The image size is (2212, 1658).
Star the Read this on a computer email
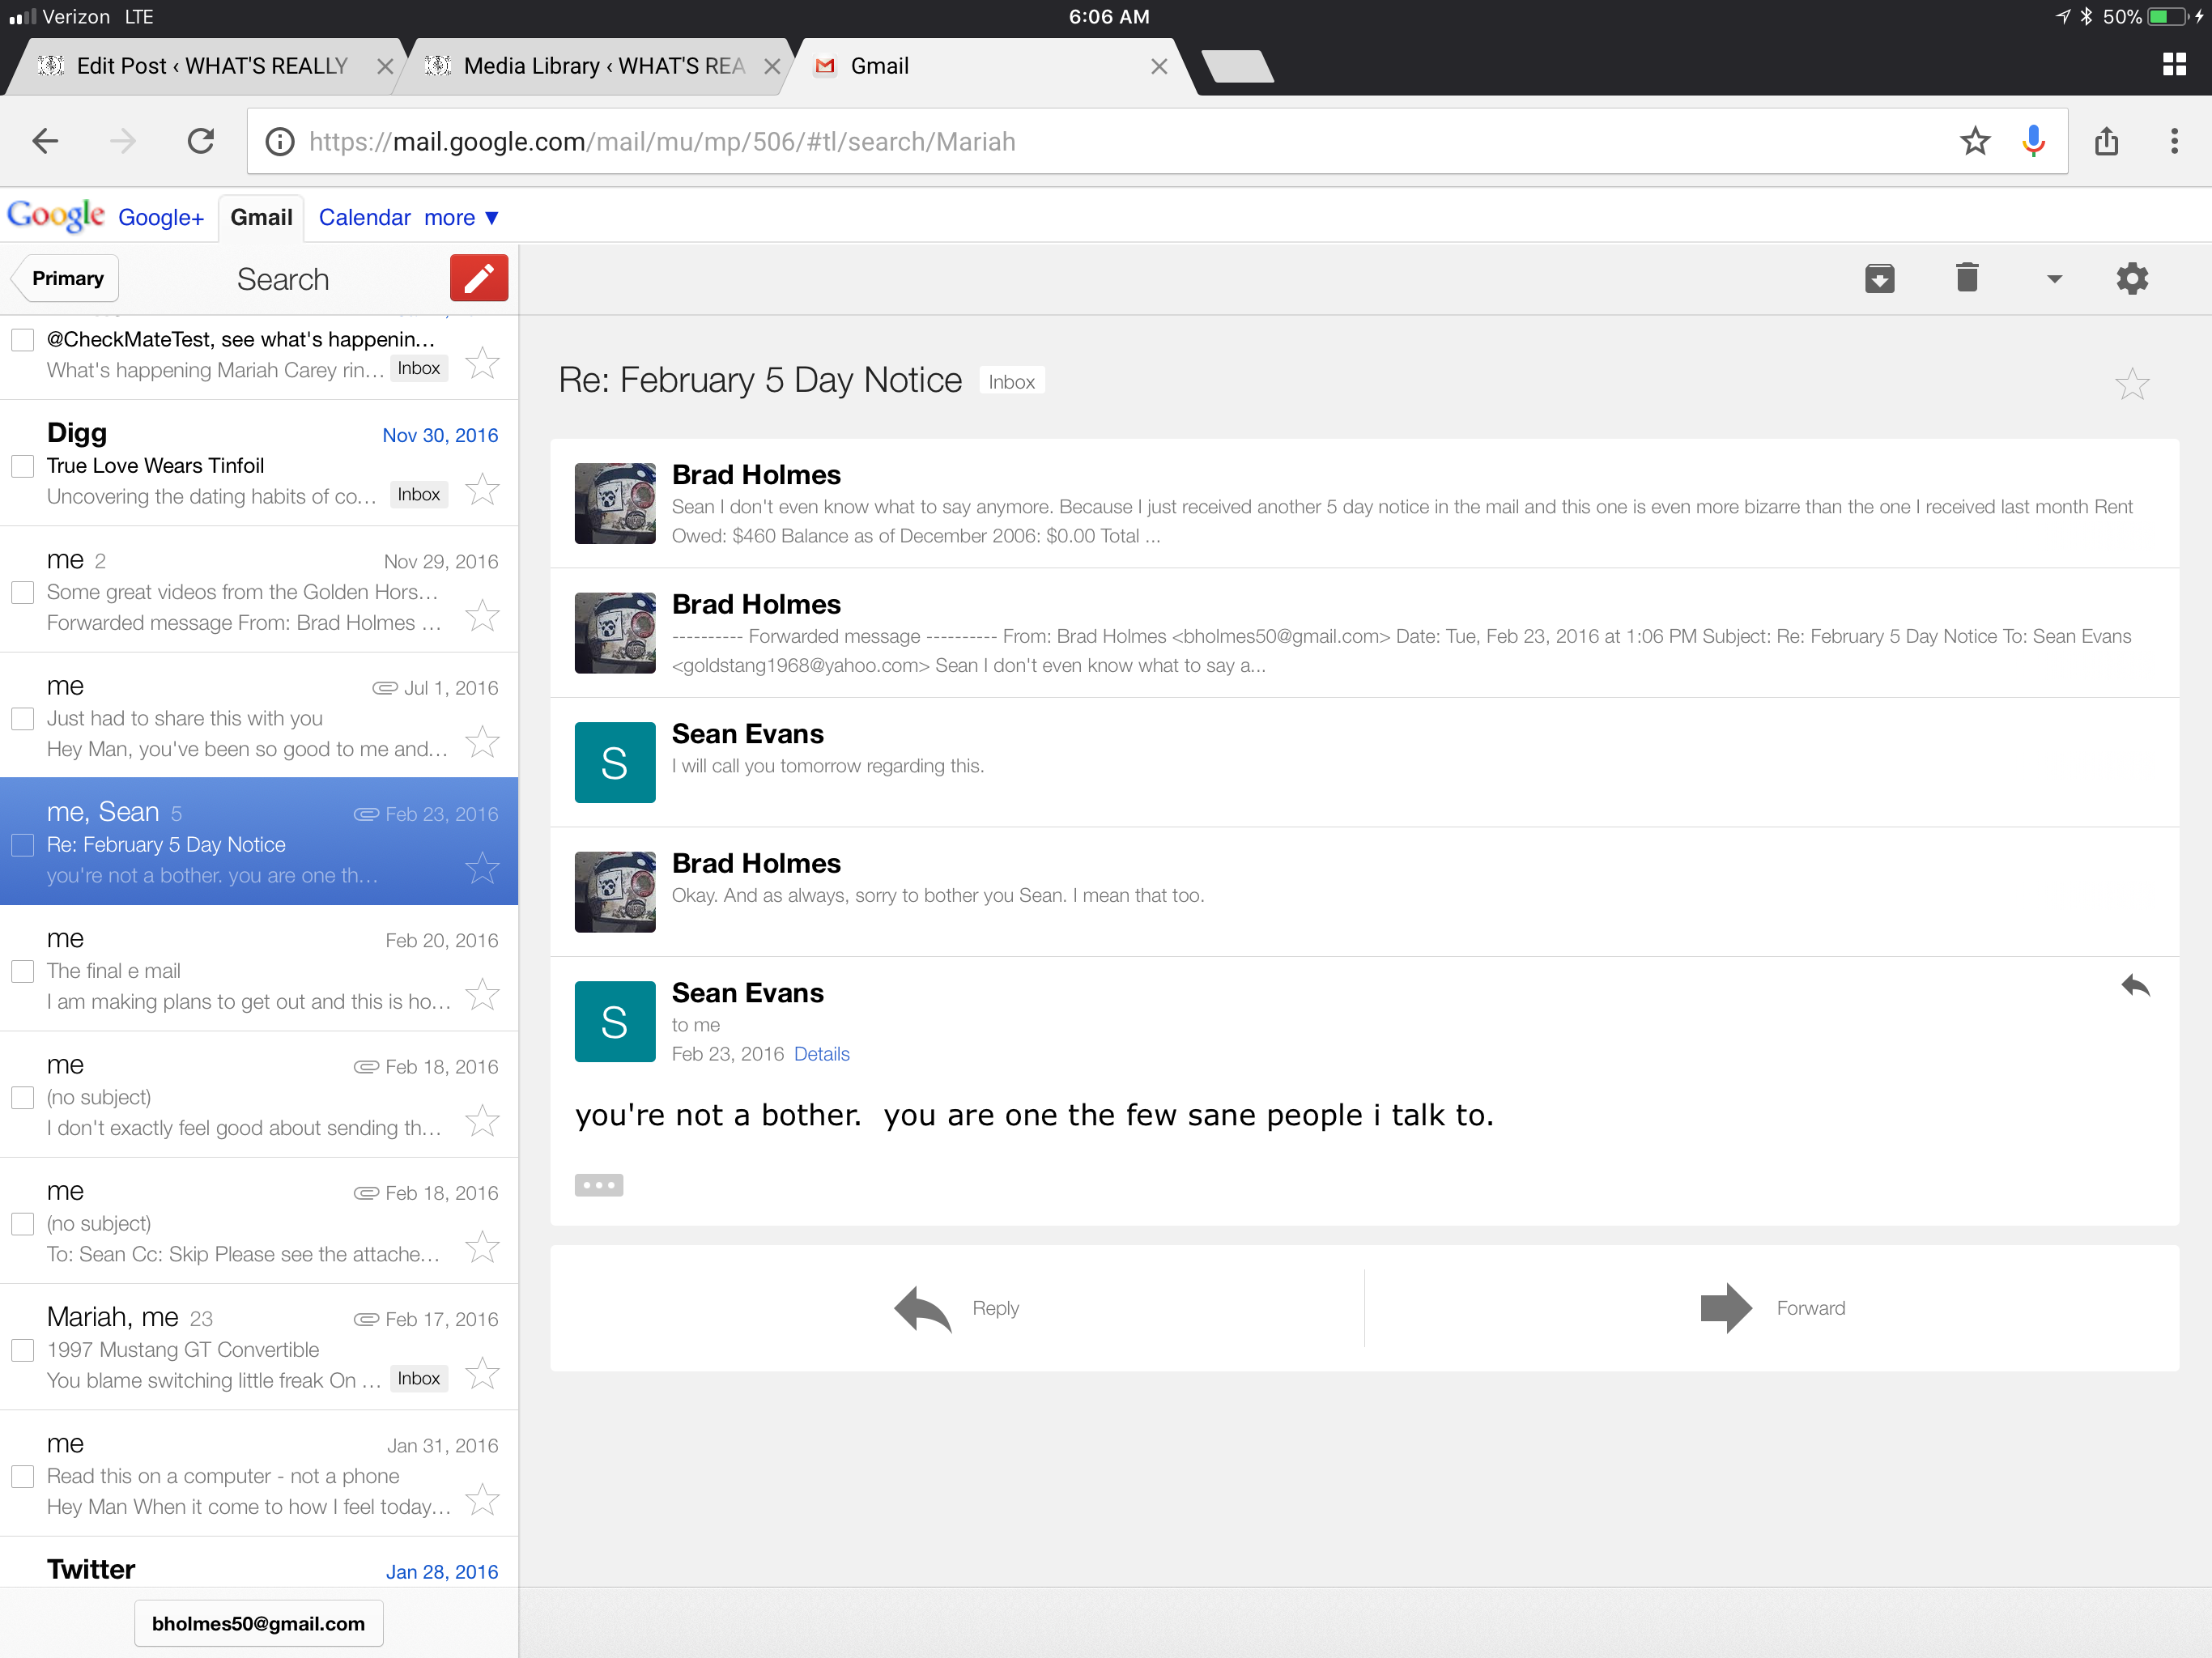click(x=483, y=1499)
